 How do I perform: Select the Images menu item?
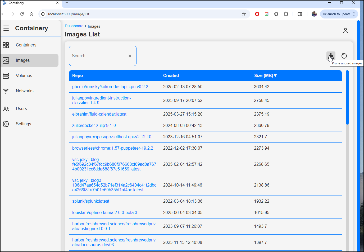coord(29,60)
